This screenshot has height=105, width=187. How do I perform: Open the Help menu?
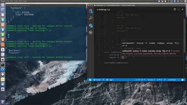25,1
